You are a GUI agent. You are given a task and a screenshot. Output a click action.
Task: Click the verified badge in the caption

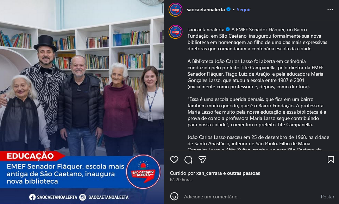tap(228, 30)
